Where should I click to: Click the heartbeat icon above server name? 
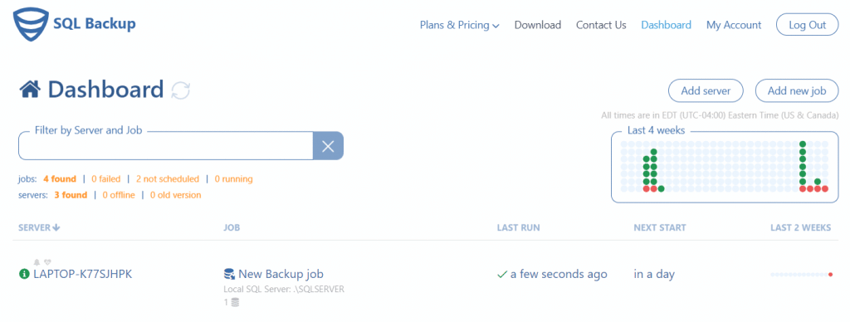click(x=47, y=262)
